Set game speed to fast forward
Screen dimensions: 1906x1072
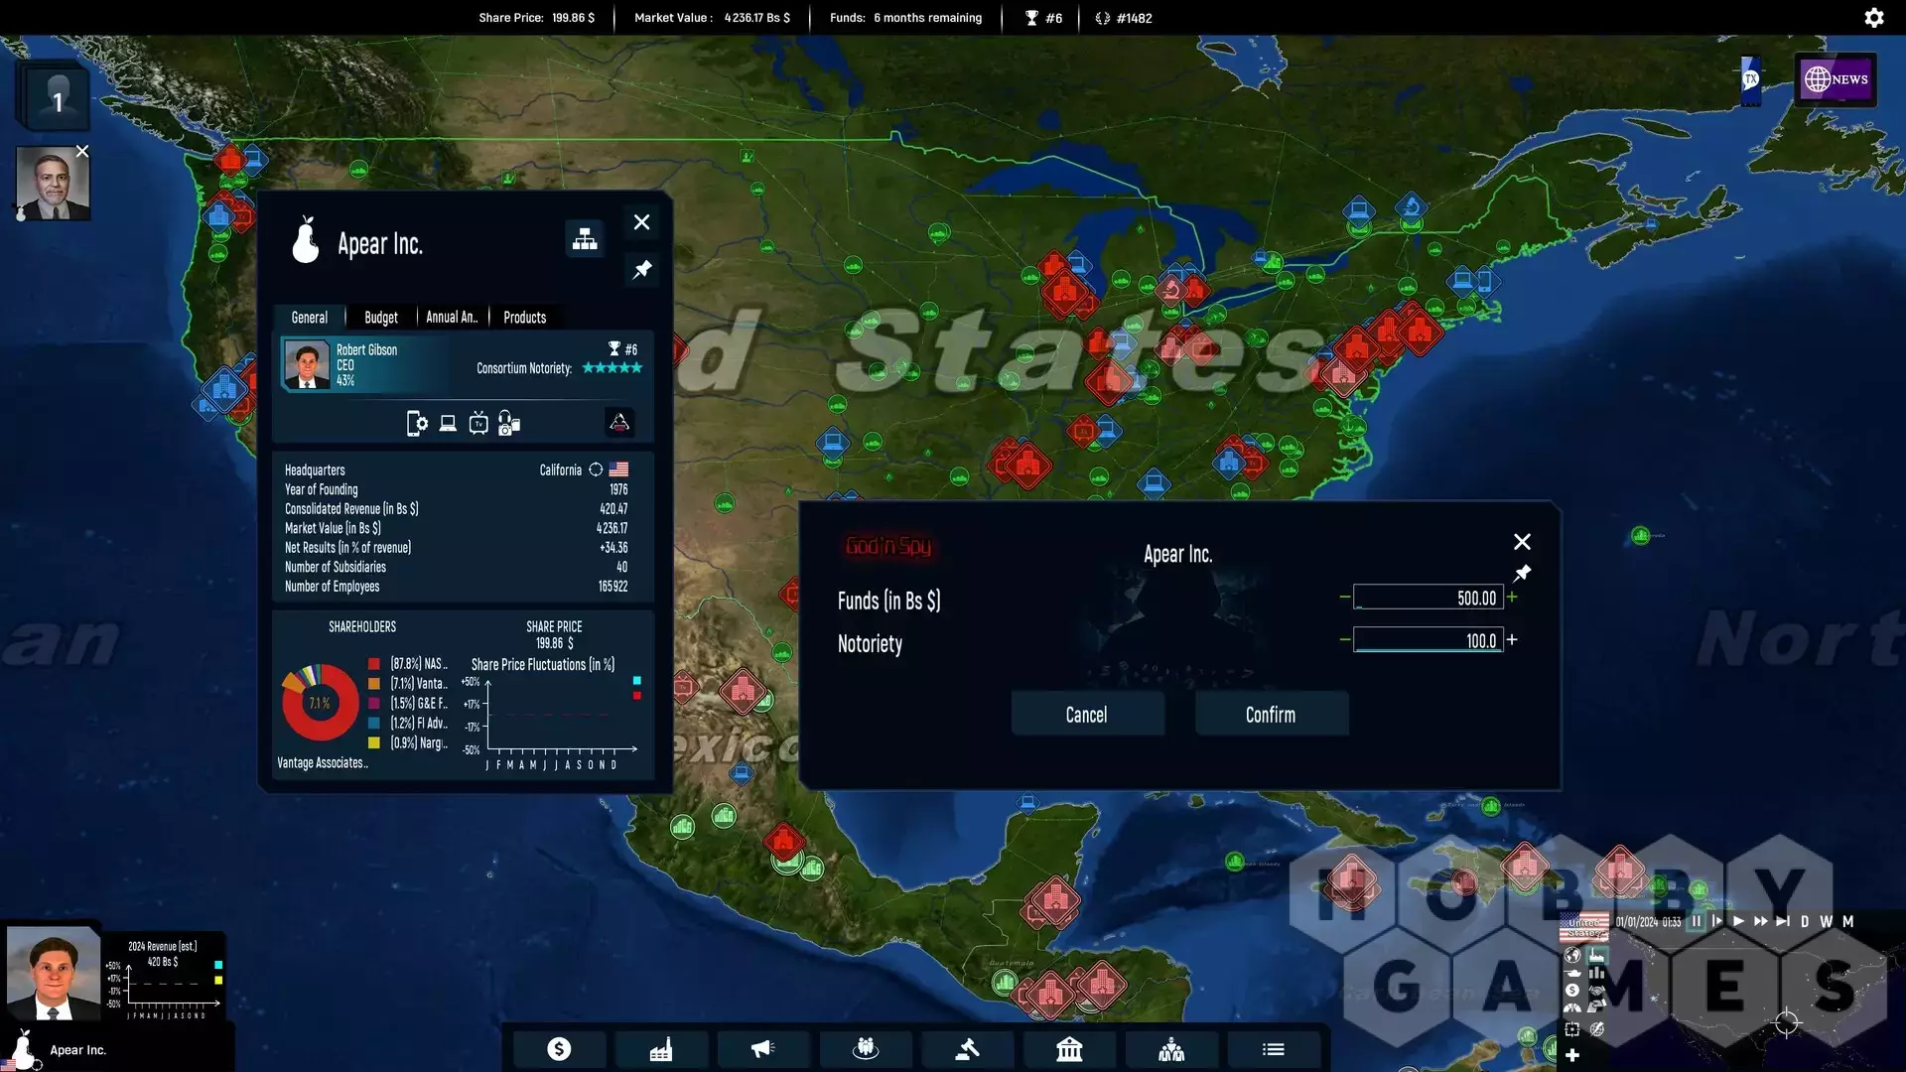[1760, 921]
